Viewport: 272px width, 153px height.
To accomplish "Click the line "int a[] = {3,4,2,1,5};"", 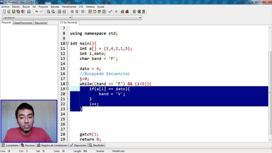I will 106,48.
